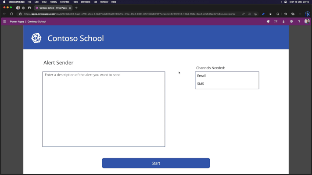Screen dimensions: 312x175
Task: Open Edge profile avatar beside window controls
Action: click(x=18, y=8)
